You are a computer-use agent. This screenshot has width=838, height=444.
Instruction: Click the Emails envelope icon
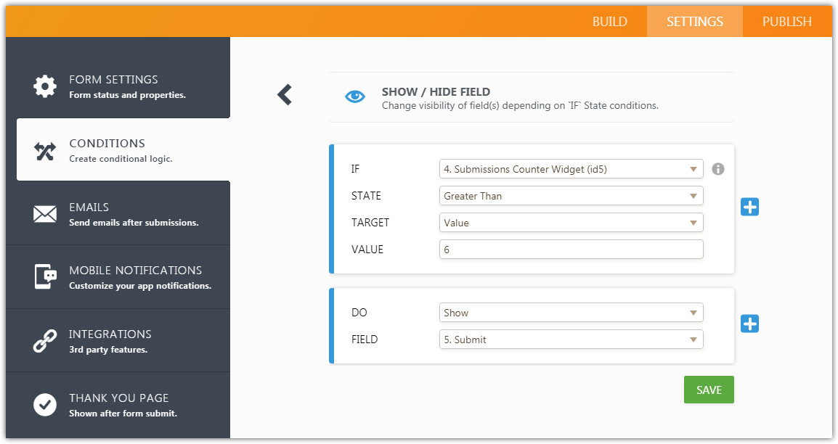point(45,213)
